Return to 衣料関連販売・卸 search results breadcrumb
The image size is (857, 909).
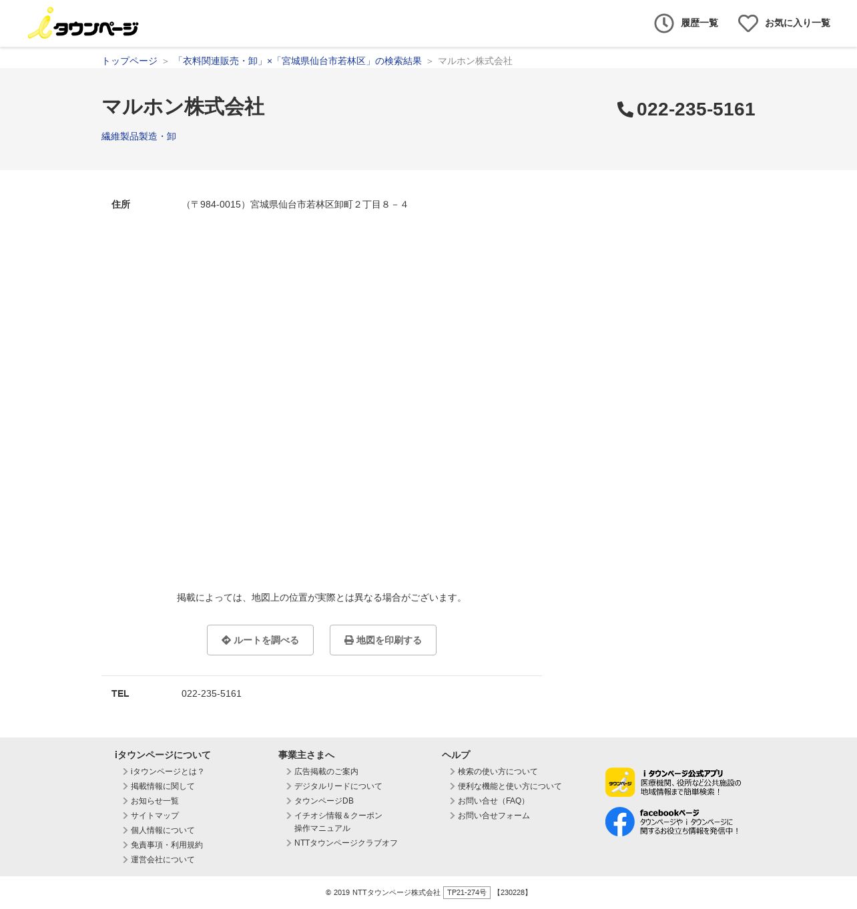pos(298,61)
